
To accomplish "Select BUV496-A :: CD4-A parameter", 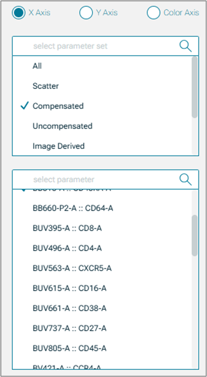I will (x=102, y=248).
